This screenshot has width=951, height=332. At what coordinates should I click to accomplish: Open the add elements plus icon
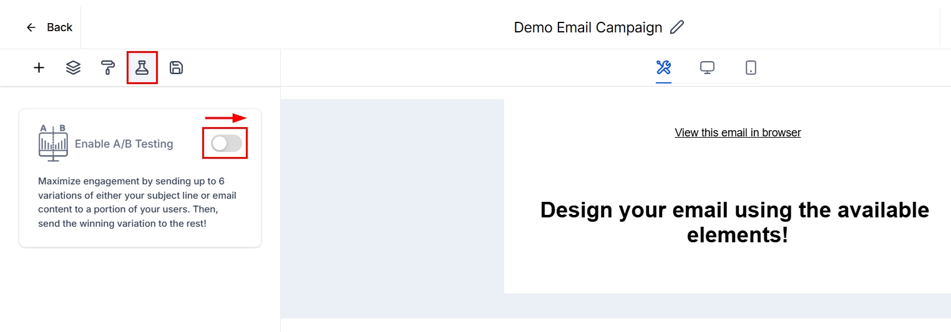[39, 68]
